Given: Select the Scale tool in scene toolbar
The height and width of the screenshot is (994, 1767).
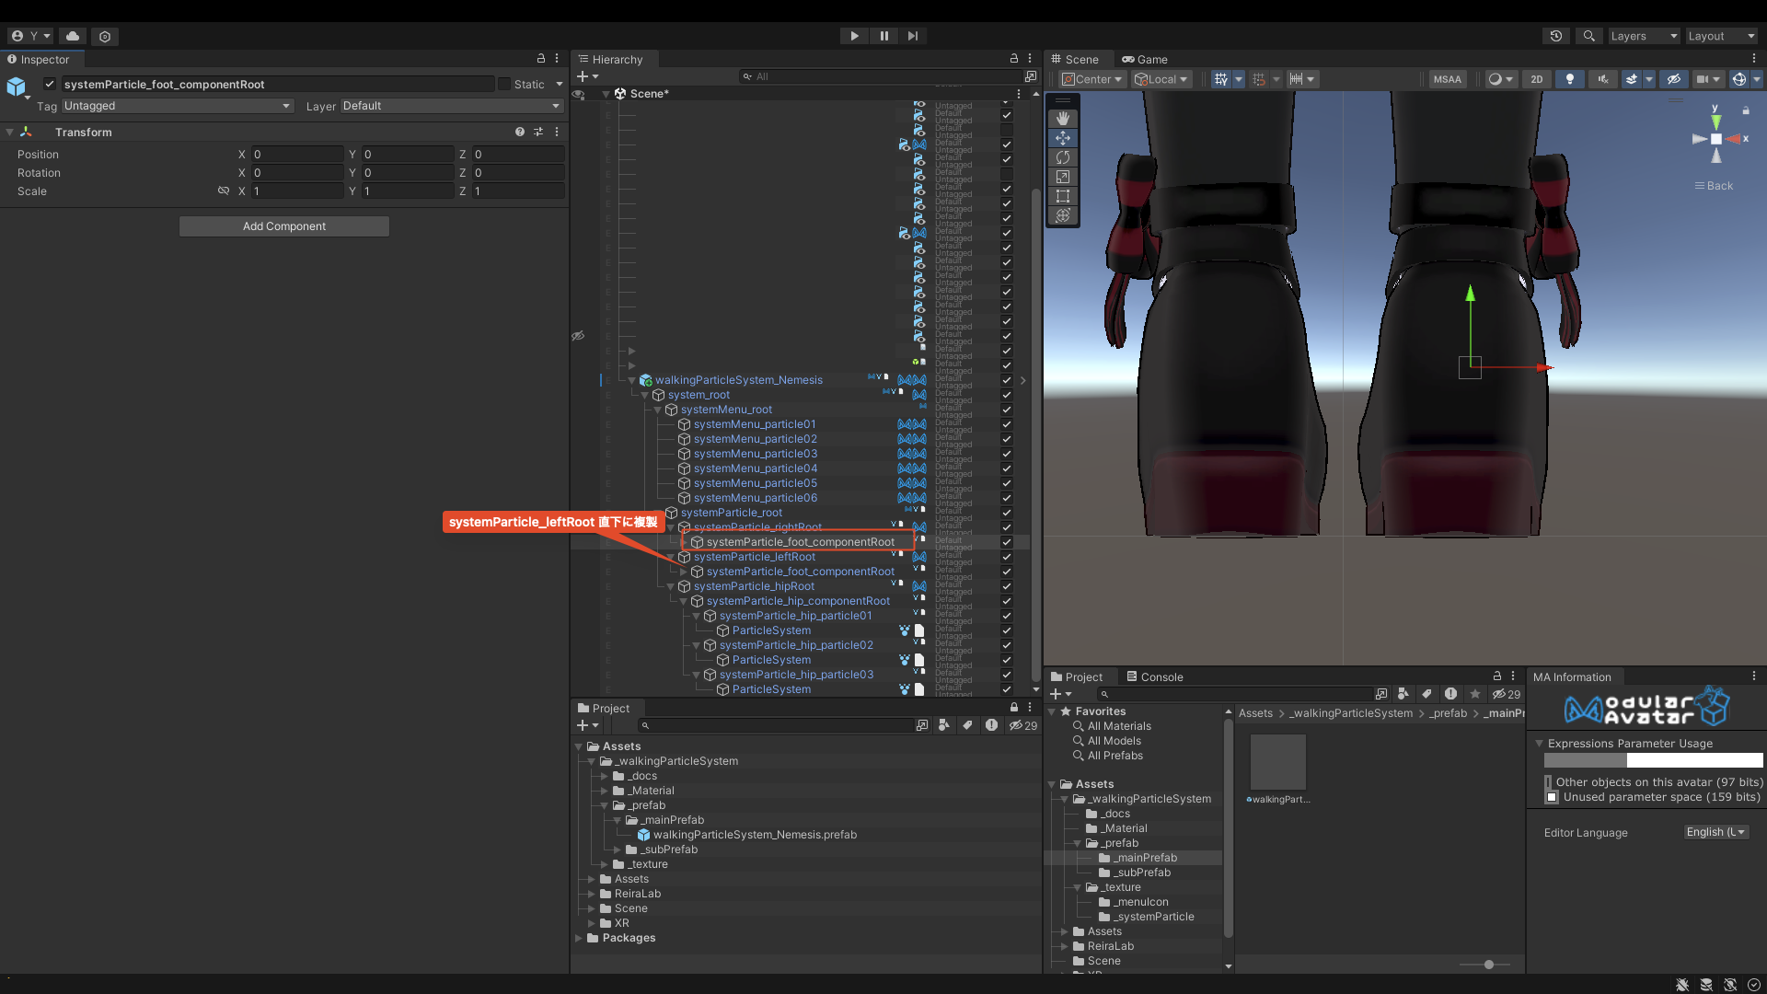Looking at the screenshot, I should click(1063, 177).
